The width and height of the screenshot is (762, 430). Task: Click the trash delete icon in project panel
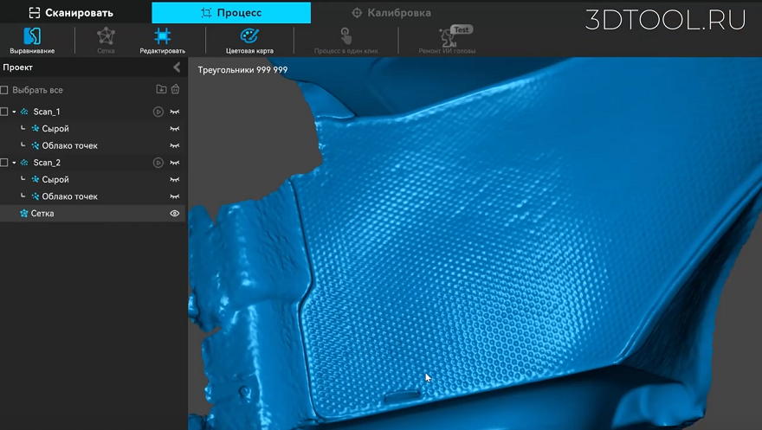(x=176, y=89)
